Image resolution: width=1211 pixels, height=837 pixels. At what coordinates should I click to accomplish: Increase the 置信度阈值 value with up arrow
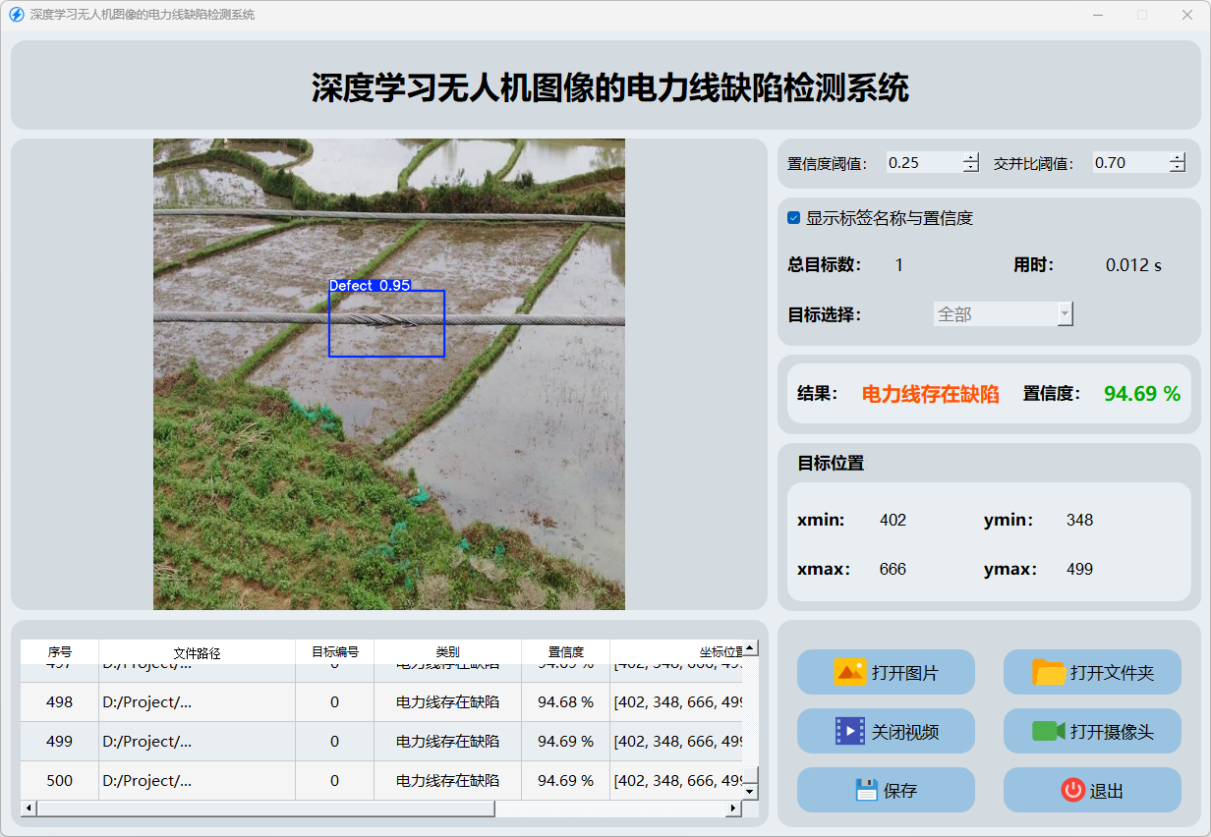(971, 158)
